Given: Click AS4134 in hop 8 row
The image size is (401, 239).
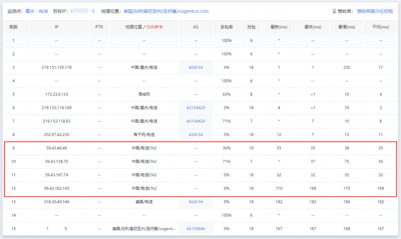Looking at the screenshot, I should tap(195, 134).
